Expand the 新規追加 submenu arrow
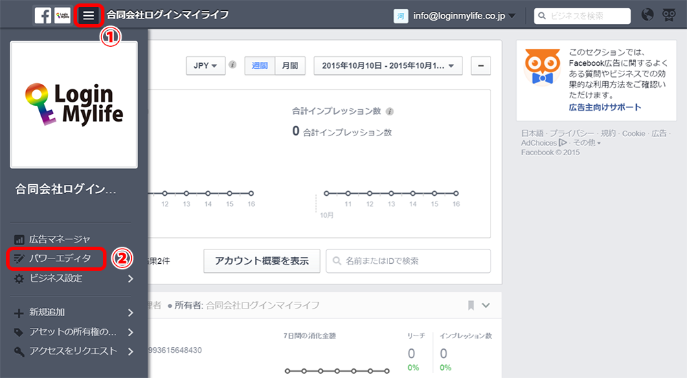The height and width of the screenshot is (378, 687). pos(131,313)
